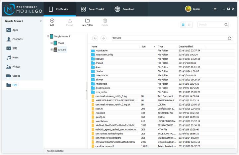The width and height of the screenshot is (239, 155).
Task: Open the Google Nexus 5 device dropdown
Action: click(41, 21)
